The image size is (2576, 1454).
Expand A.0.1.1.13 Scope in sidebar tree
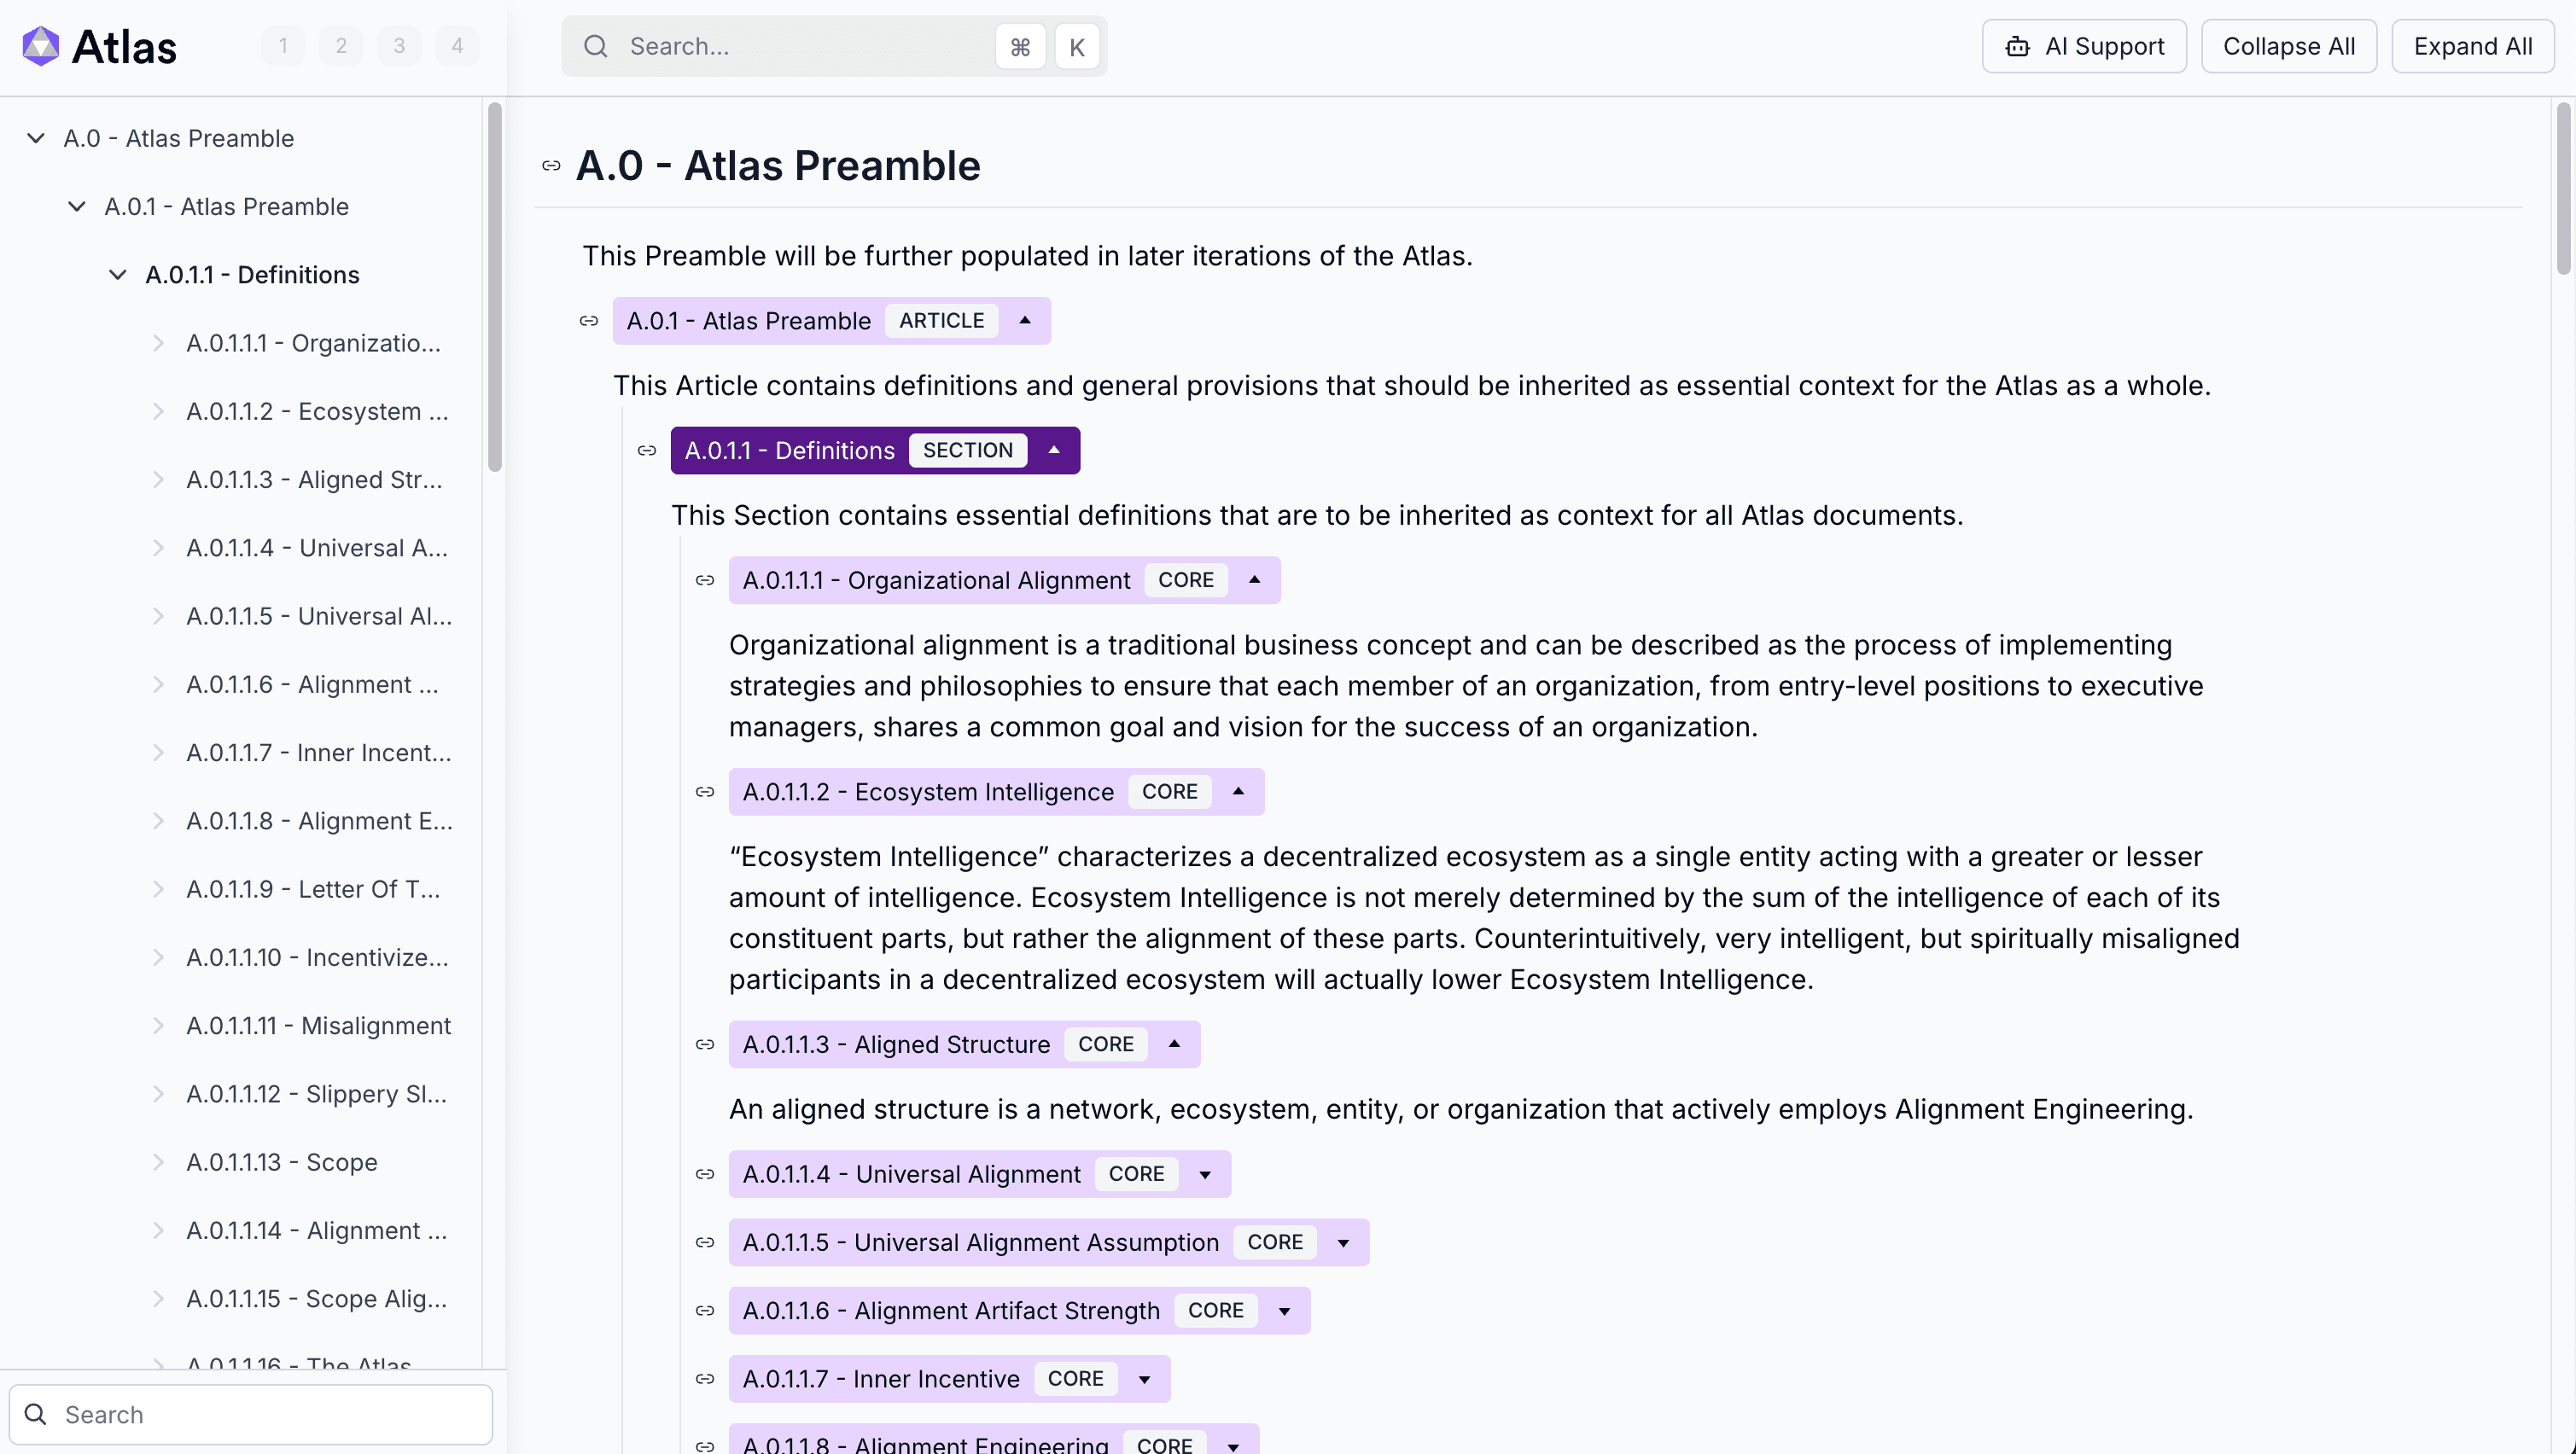(160, 1161)
